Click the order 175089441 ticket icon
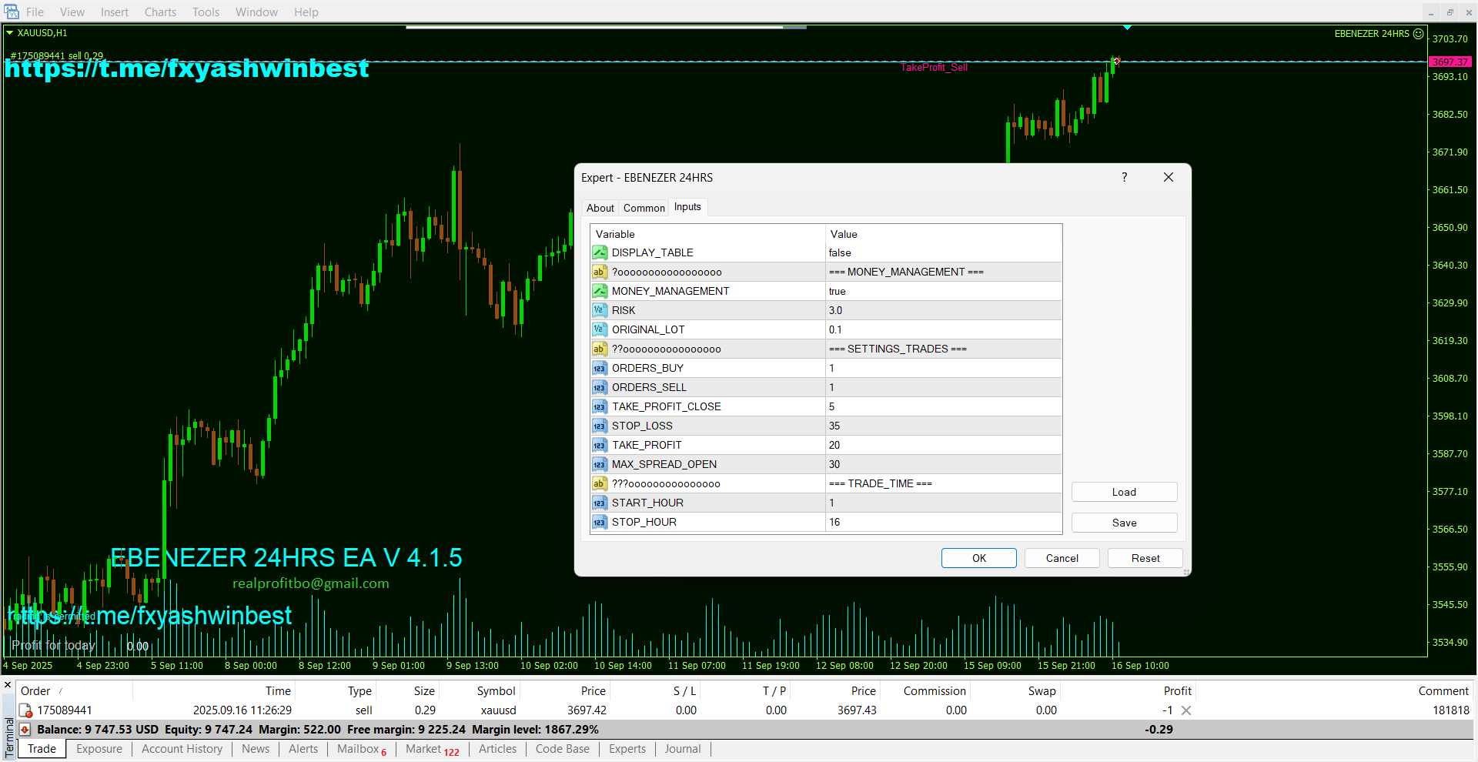 pos(25,710)
